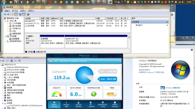This screenshot has height=109, width=195.
Task: Open Chrome from the taskbar
Action: (44, 2)
